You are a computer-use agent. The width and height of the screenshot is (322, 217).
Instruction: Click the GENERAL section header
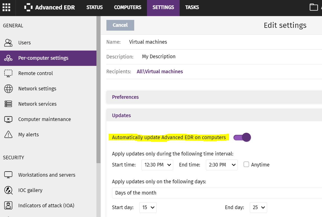tap(13, 26)
